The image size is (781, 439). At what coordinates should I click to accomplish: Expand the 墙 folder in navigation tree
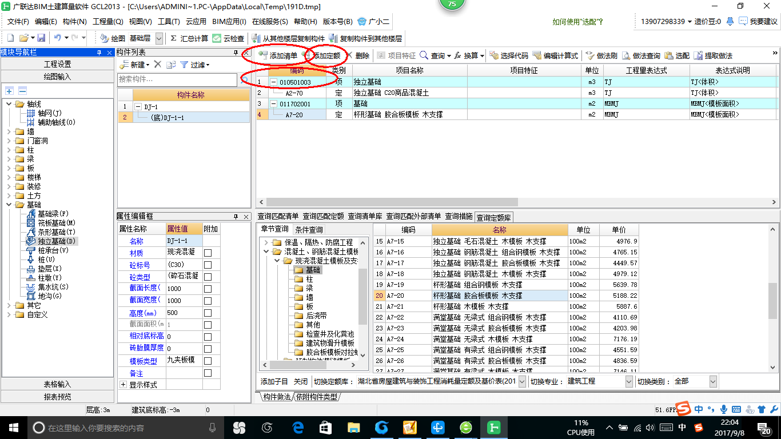[10, 131]
